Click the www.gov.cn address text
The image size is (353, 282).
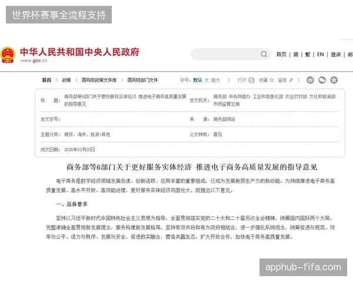(x=34, y=61)
